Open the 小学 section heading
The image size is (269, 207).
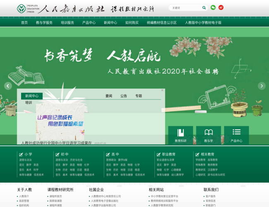point(28,154)
